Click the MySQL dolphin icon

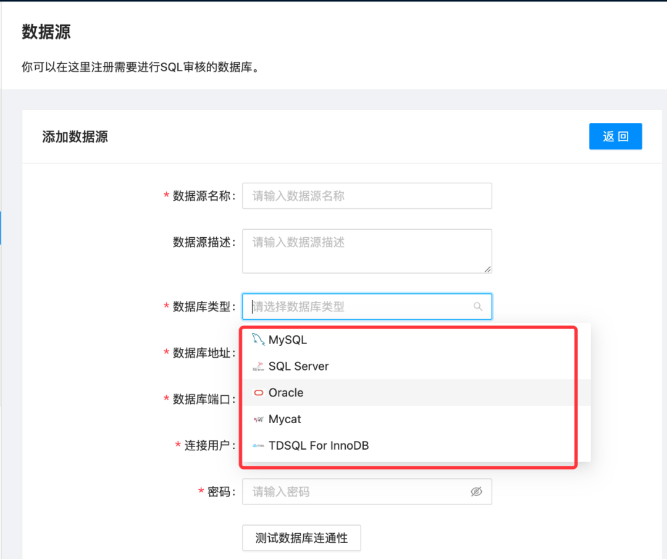tap(258, 340)
